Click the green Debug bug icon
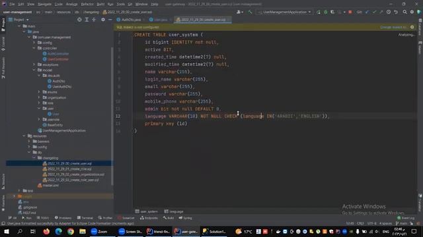The height and width of the screenshot is (237, 423). click(326, 12)
